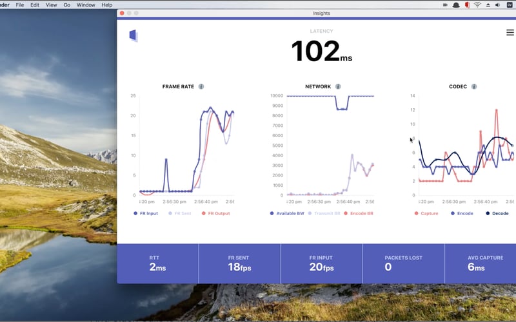Open the Help menu
The height and width of the screenshot is (322, 516).
107,5
